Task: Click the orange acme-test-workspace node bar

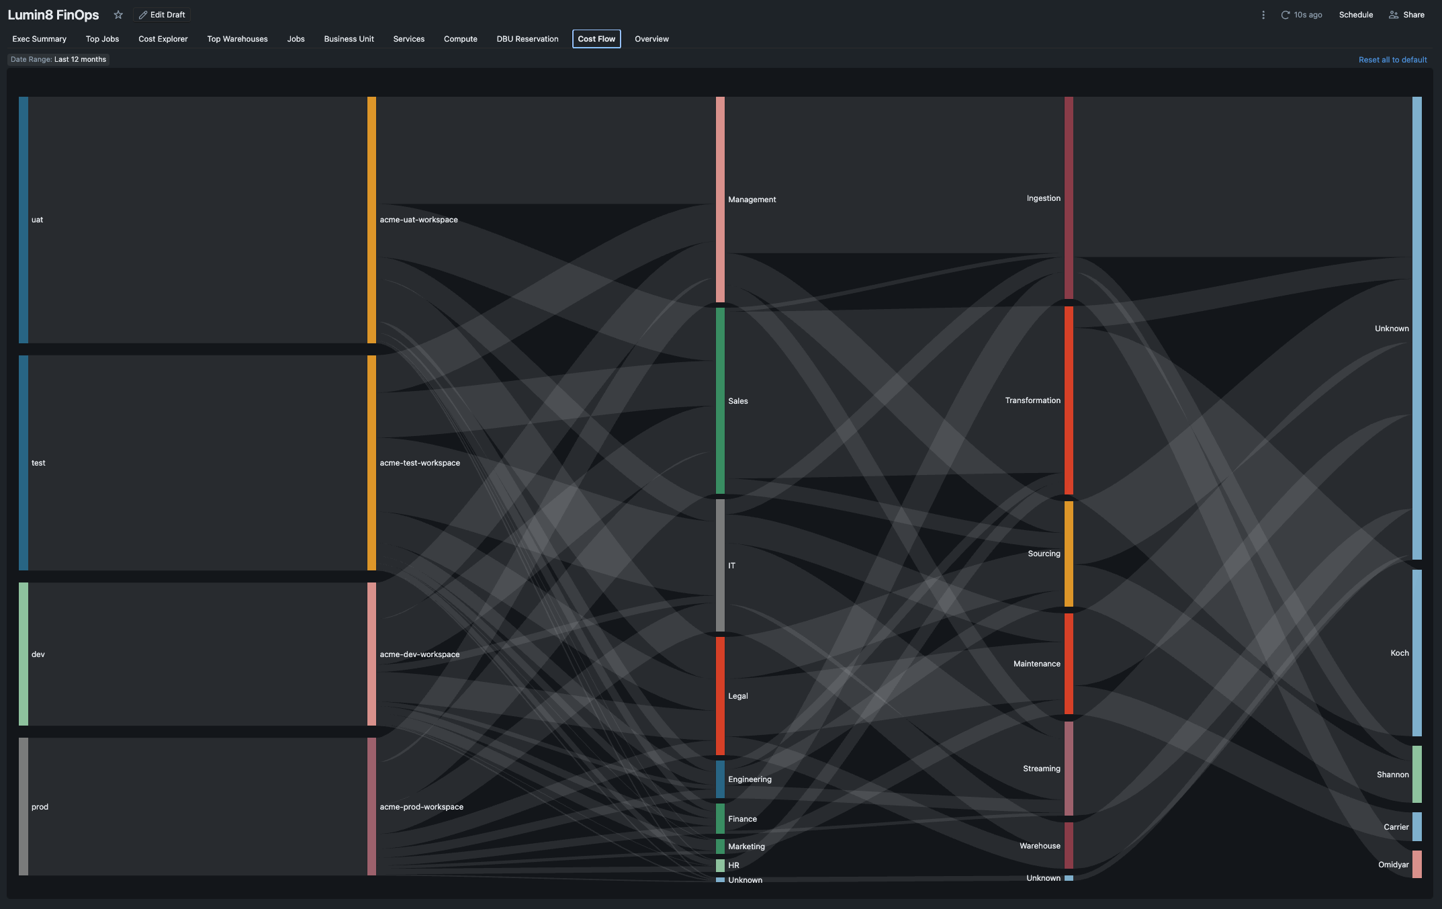Action: [x=371, y=462]
